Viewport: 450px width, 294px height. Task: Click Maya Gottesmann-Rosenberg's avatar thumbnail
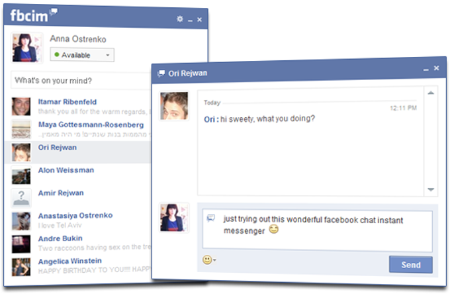21,129
